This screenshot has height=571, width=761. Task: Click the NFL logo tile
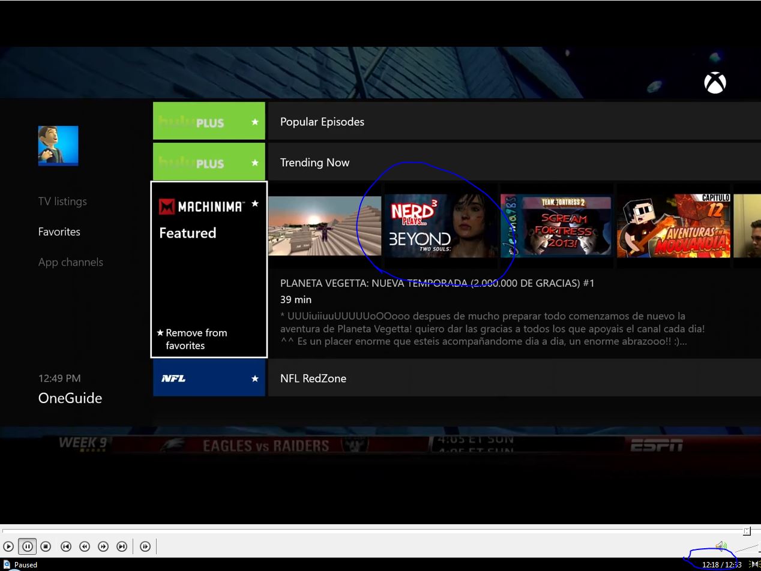(x=209, y=378)
